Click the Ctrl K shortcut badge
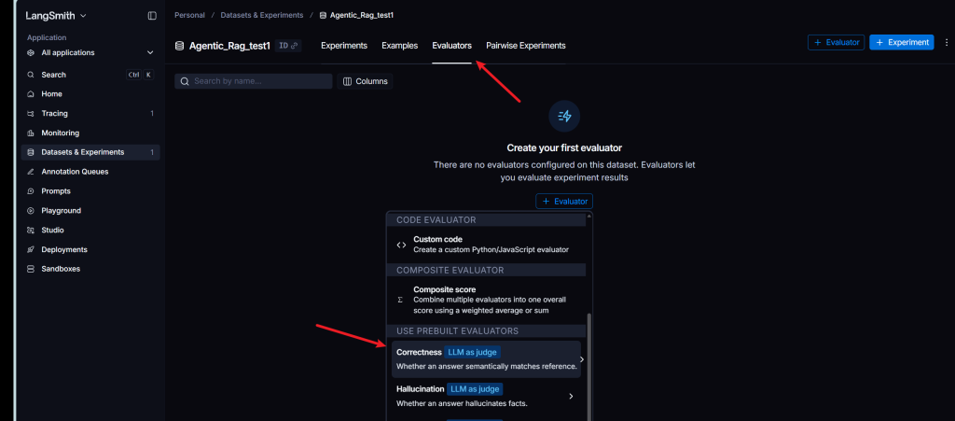The width and height of the screenshot is (955, 421). pos(140,75)
